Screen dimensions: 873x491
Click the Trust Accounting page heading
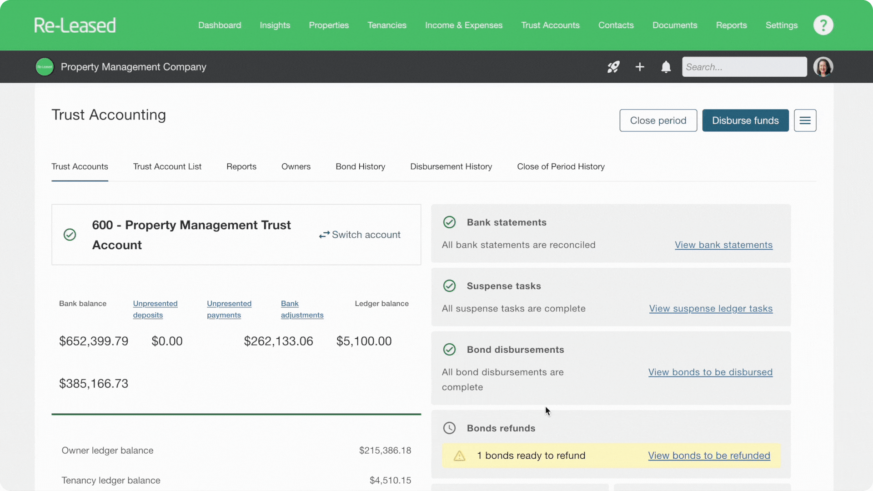click(x=109, y=115)
